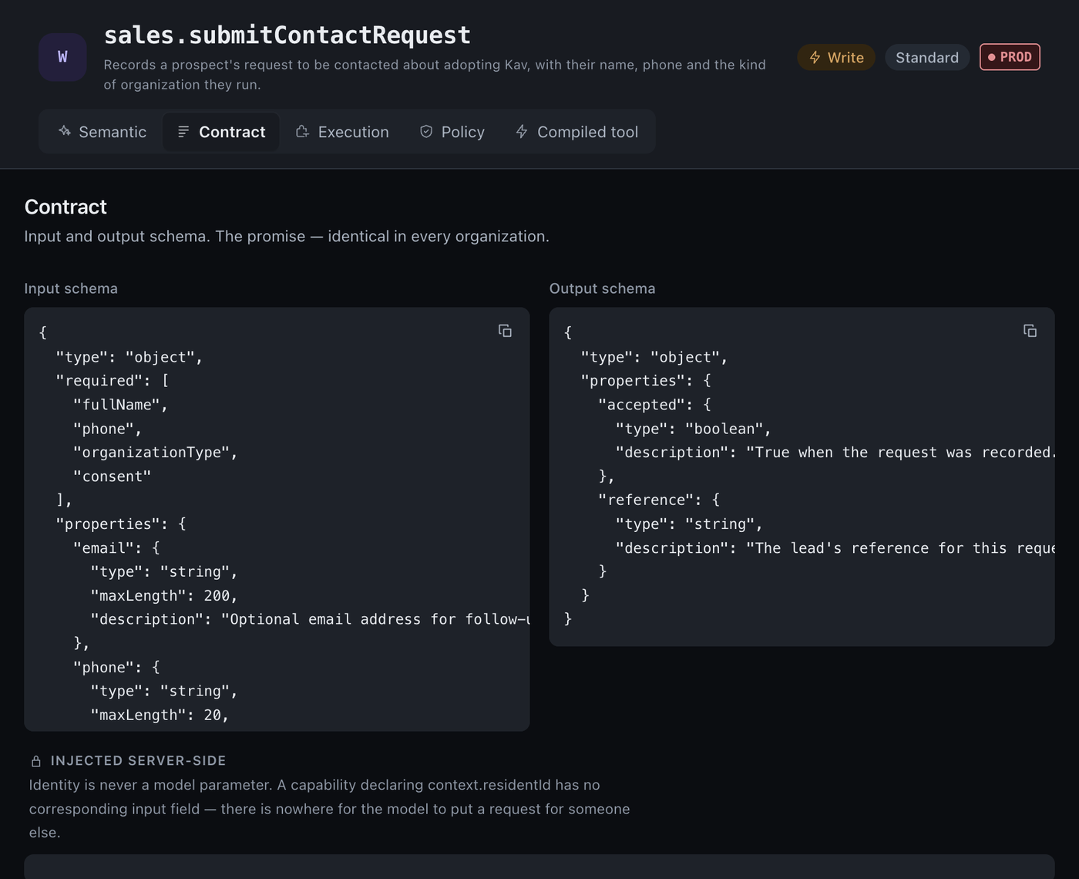Image resolution: width=1079 pixels, height=879 pixels.
Task: Click the shield icon on Policy tab
Action: pyautogui.click(x=426, y=132)
